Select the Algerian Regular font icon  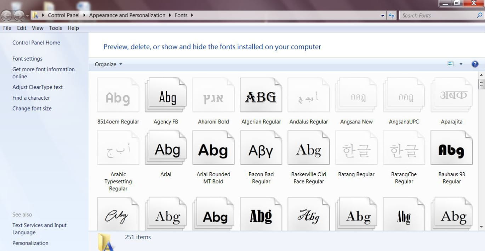[261, 95]
